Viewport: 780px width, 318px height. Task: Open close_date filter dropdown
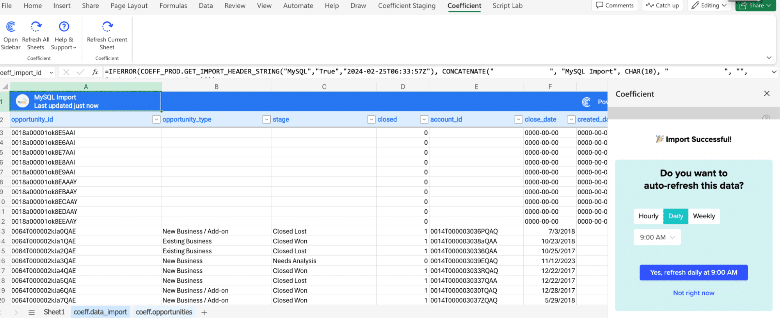point(571,119)
